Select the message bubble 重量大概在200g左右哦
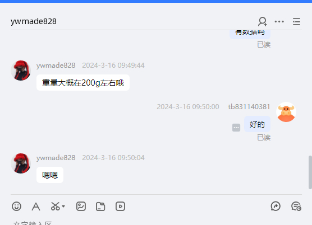This screenshot has width=312, height=225. coord(83,82)
